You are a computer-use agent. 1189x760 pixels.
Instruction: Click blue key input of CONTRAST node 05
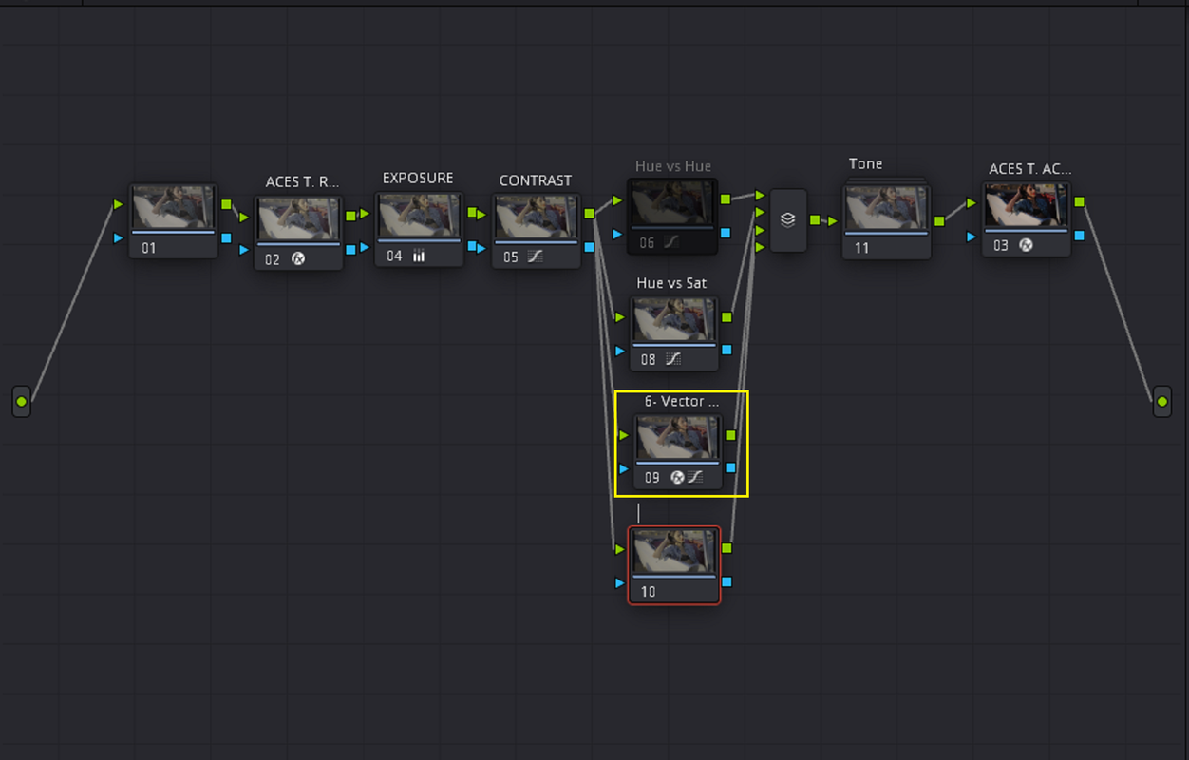tap(481, 247)
